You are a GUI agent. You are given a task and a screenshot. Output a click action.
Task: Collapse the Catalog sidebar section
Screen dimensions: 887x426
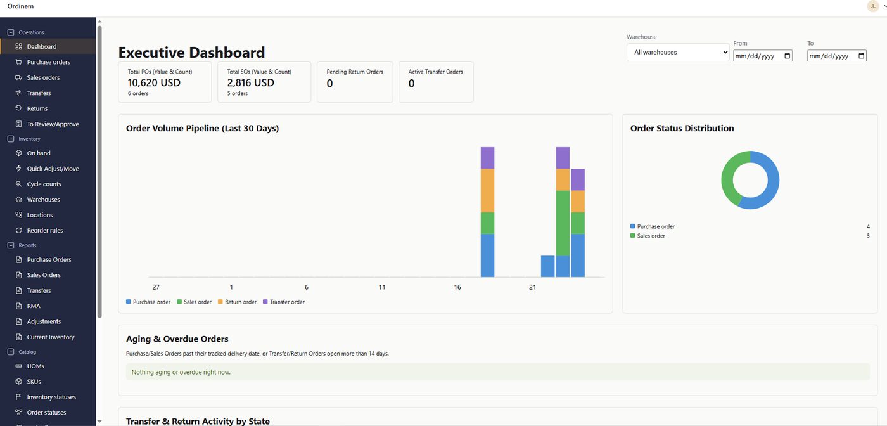[x=10, y=352]
